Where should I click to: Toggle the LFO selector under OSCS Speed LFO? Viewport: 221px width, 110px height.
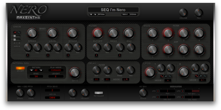[x=28, y=55]
